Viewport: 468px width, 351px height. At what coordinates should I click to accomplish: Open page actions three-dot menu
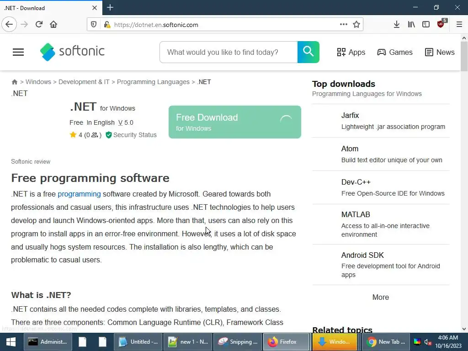click(344, 24)
